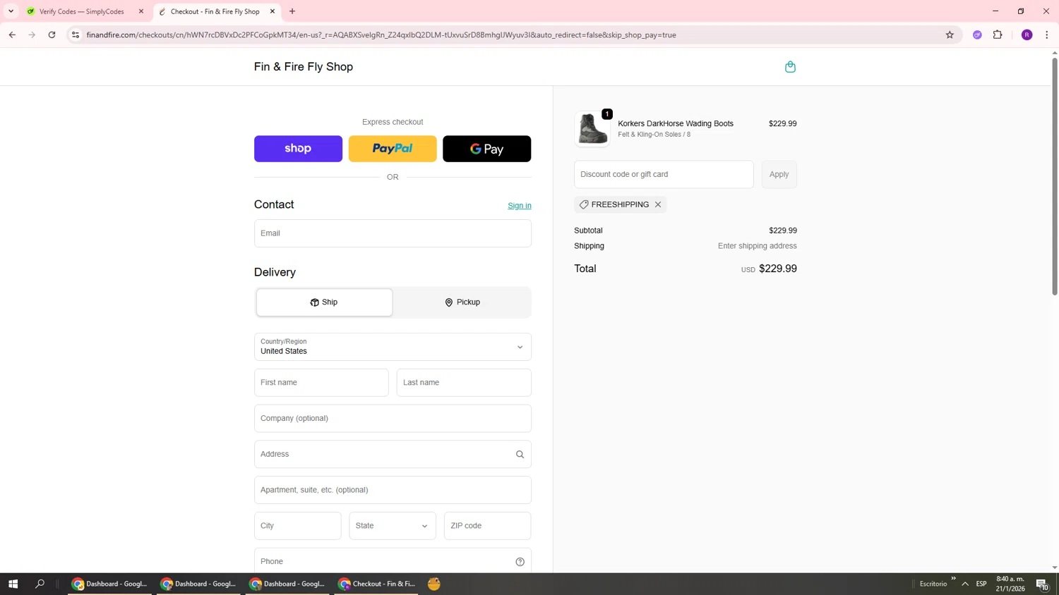
Task: Click the browser address bar URL
Action: [381, 35]
